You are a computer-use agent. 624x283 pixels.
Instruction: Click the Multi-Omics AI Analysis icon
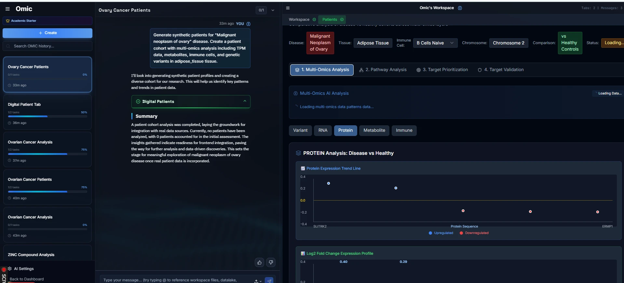(295, 93)
